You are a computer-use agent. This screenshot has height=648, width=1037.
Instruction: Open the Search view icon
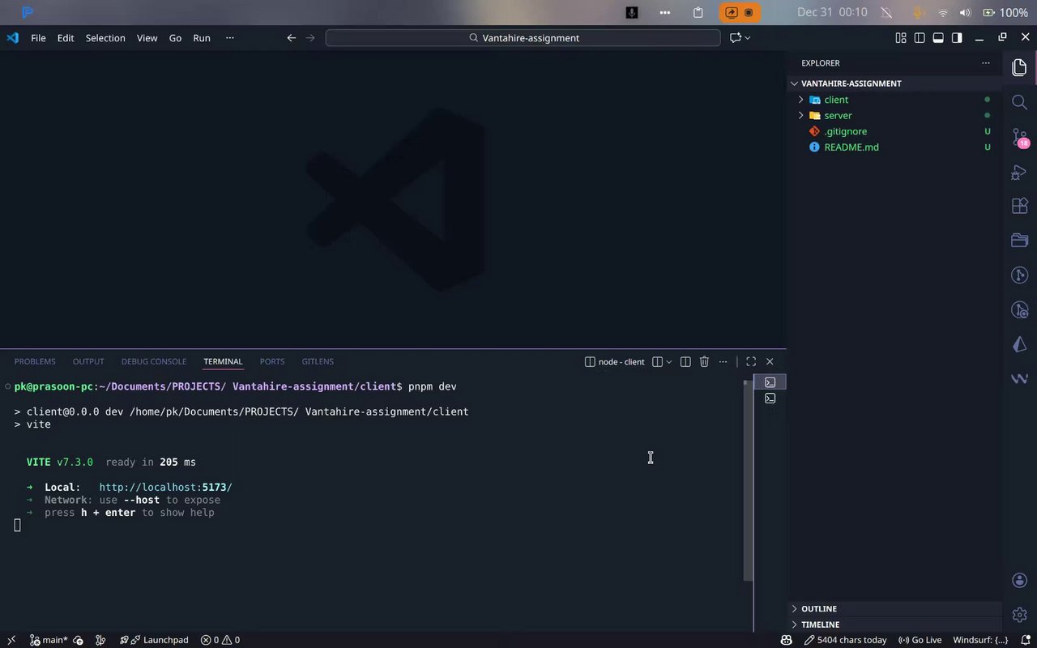point(1019,102)
